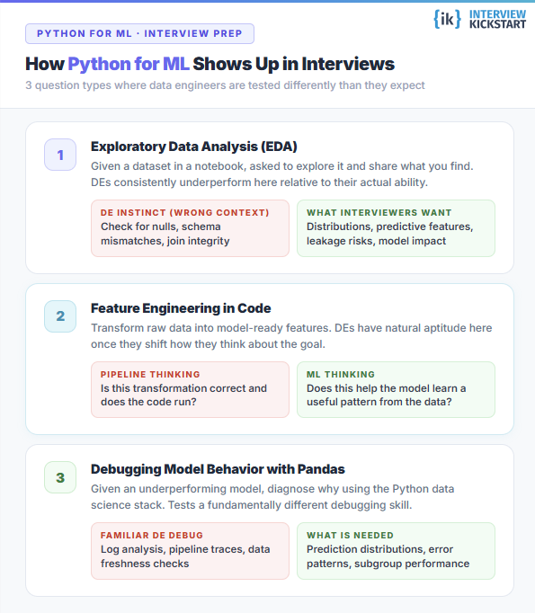Click text 'Transform raw data into model-ready features'
Image resolution: width=535 pixels, height=613 pixels.
tap(211, 328)
